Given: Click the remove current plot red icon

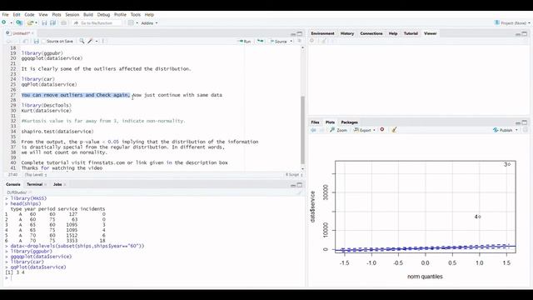Looking at the screenshot, I should [x=382, y=130].
